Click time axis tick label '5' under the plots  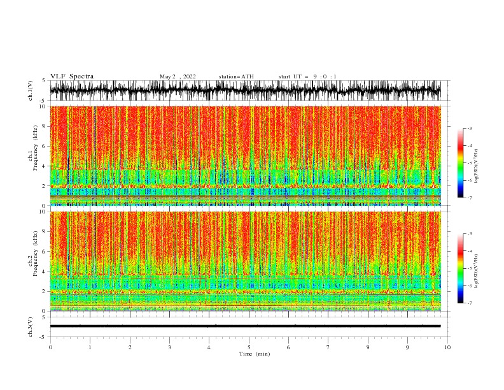pyautogui.click(x=249, y=347)
